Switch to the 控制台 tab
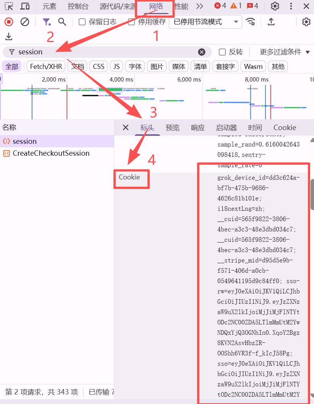Viewport: 314px width, 404px height. tap(78, 6)
